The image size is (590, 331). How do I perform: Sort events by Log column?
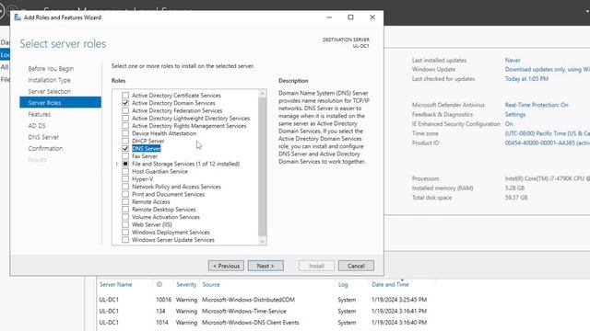point(343,284)
